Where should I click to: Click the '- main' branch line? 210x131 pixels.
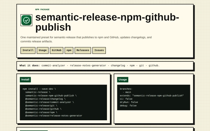[x=127, y=92]
